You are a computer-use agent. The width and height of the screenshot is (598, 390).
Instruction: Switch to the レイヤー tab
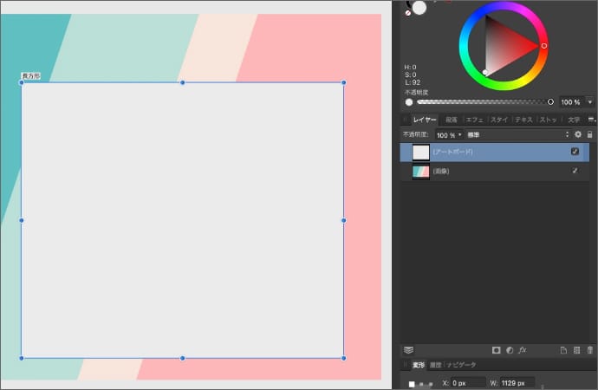(x=425, y=120)
